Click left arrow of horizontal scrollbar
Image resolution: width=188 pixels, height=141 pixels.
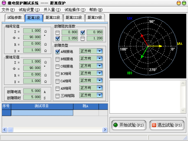click(x=4, y=129)
